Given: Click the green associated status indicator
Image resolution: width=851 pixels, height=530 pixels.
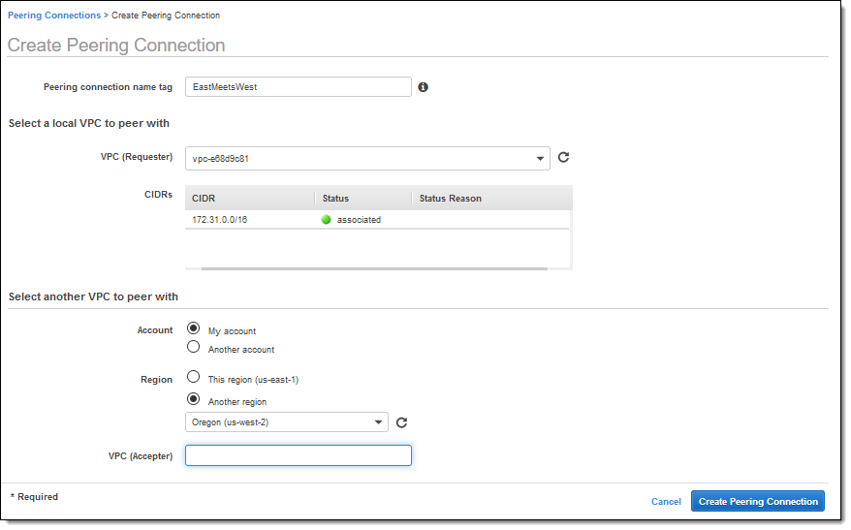Looking at the screenshot, I should click(x=327, y=220).
